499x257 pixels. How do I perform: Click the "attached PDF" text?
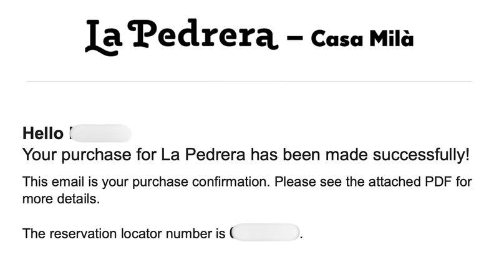[x=409, y=183]
